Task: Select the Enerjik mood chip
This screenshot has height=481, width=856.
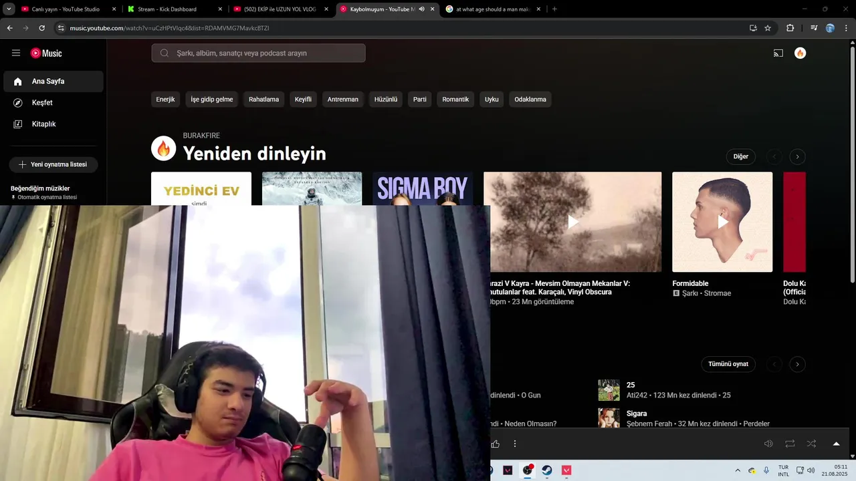Action: (165, 100)
